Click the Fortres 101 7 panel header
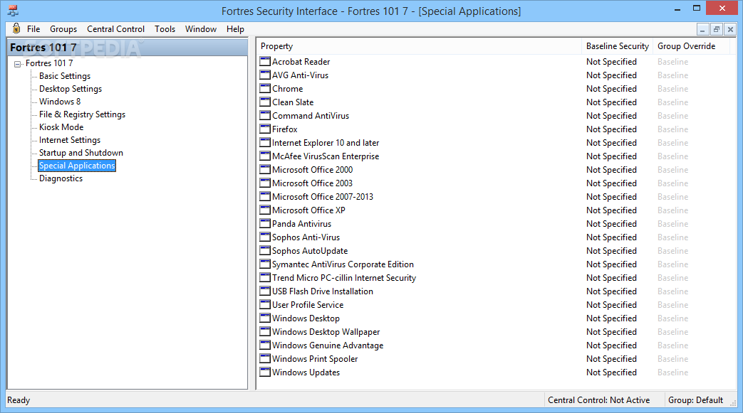 (128, 48)
